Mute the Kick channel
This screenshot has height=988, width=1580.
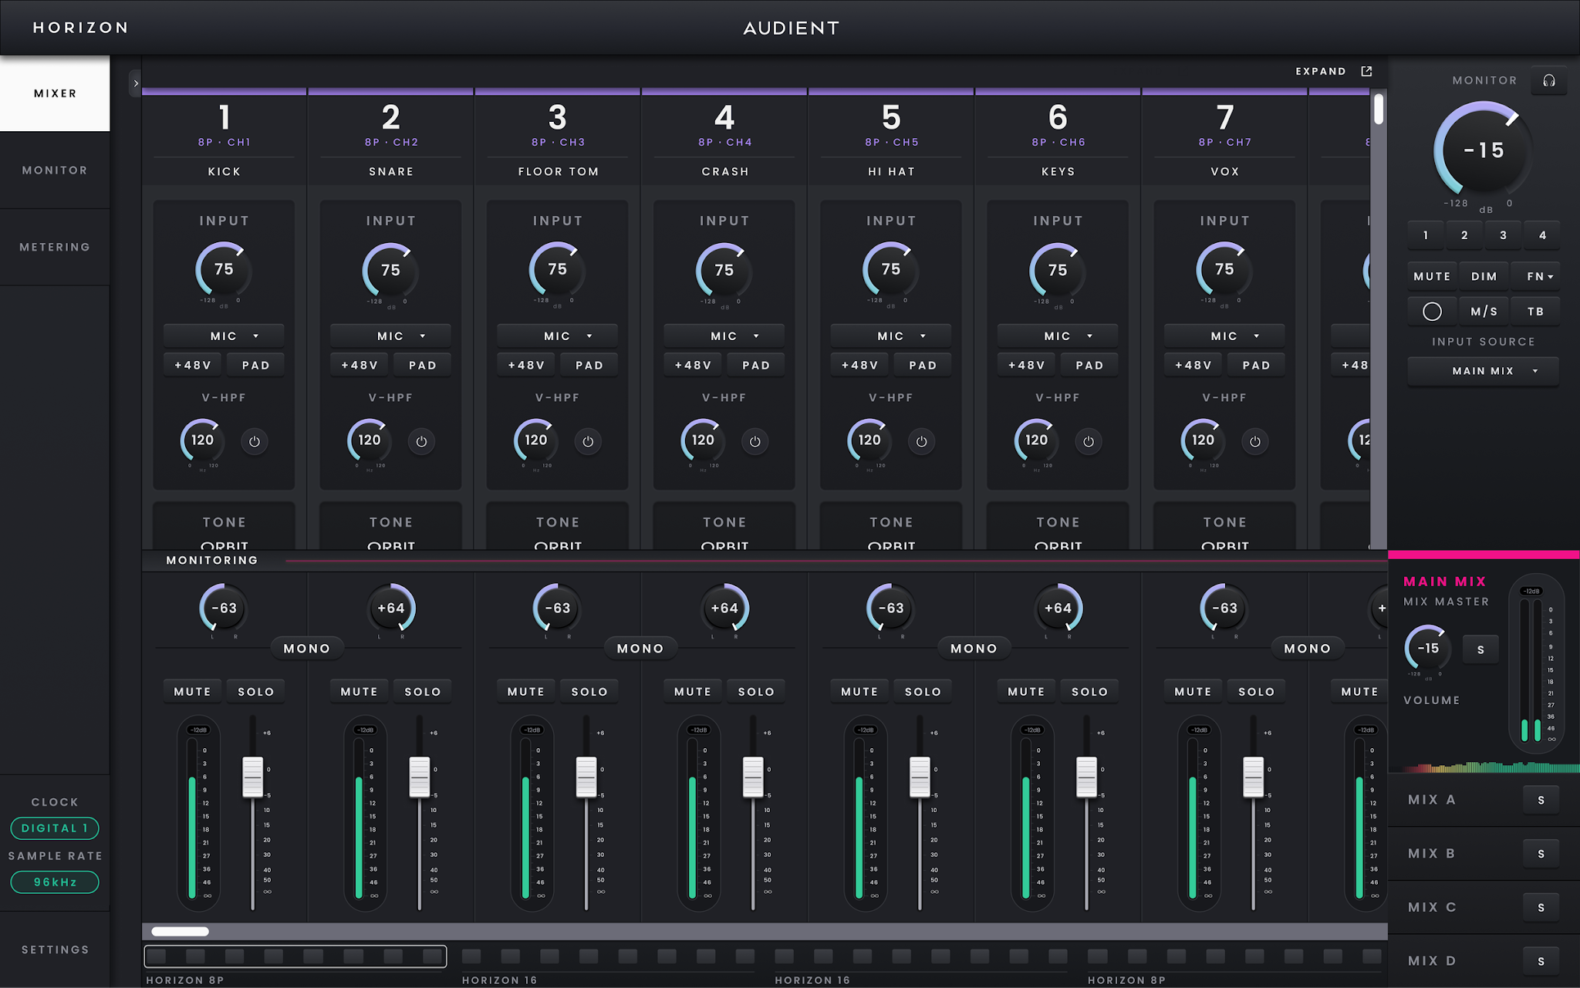(192, 692)
